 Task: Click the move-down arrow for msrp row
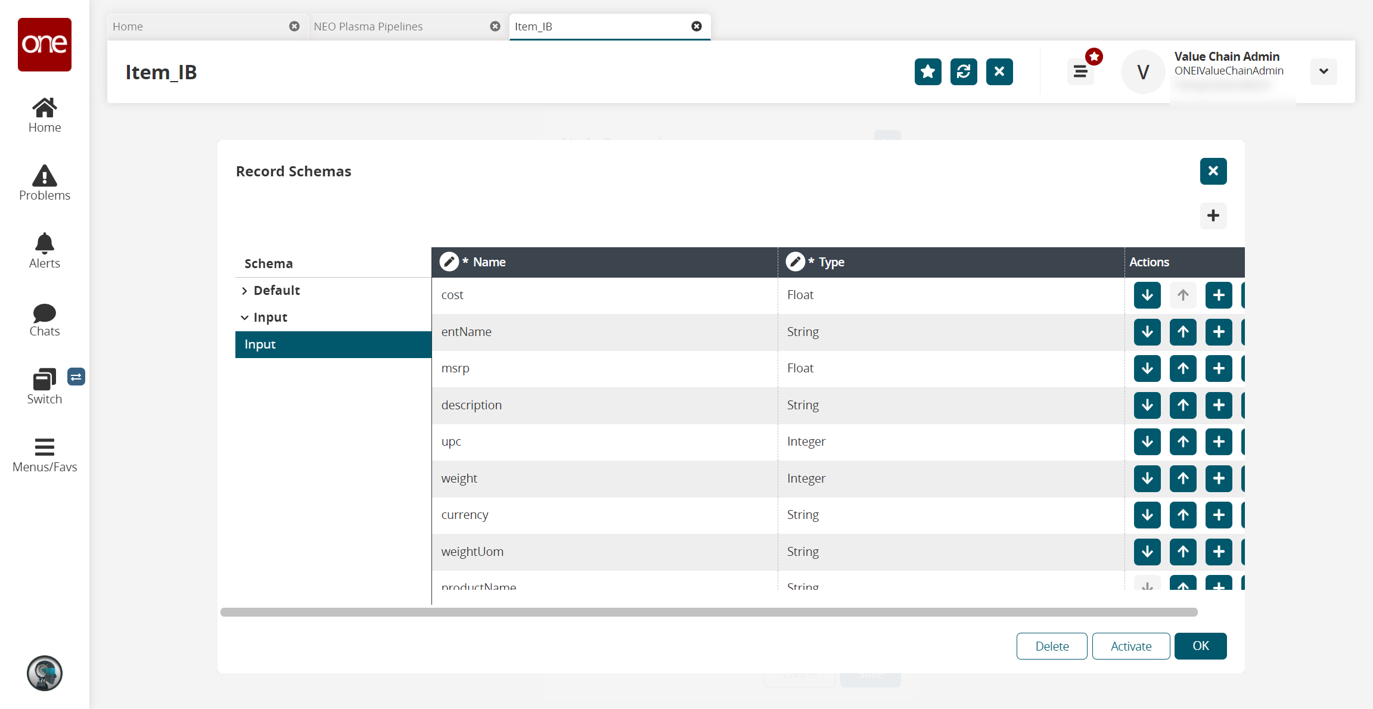[1146, 368]
